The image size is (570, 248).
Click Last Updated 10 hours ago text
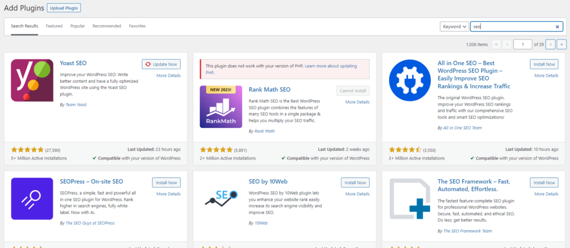tap(532, 149)
